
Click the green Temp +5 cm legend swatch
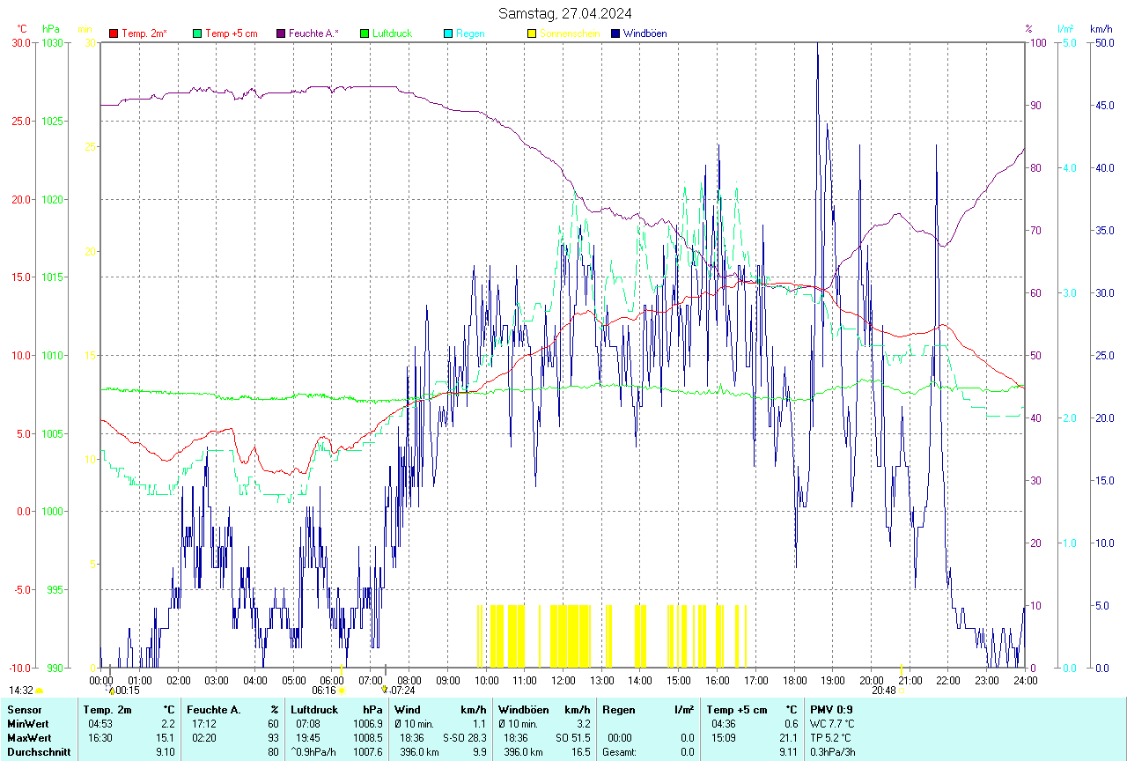pos(197,33)
